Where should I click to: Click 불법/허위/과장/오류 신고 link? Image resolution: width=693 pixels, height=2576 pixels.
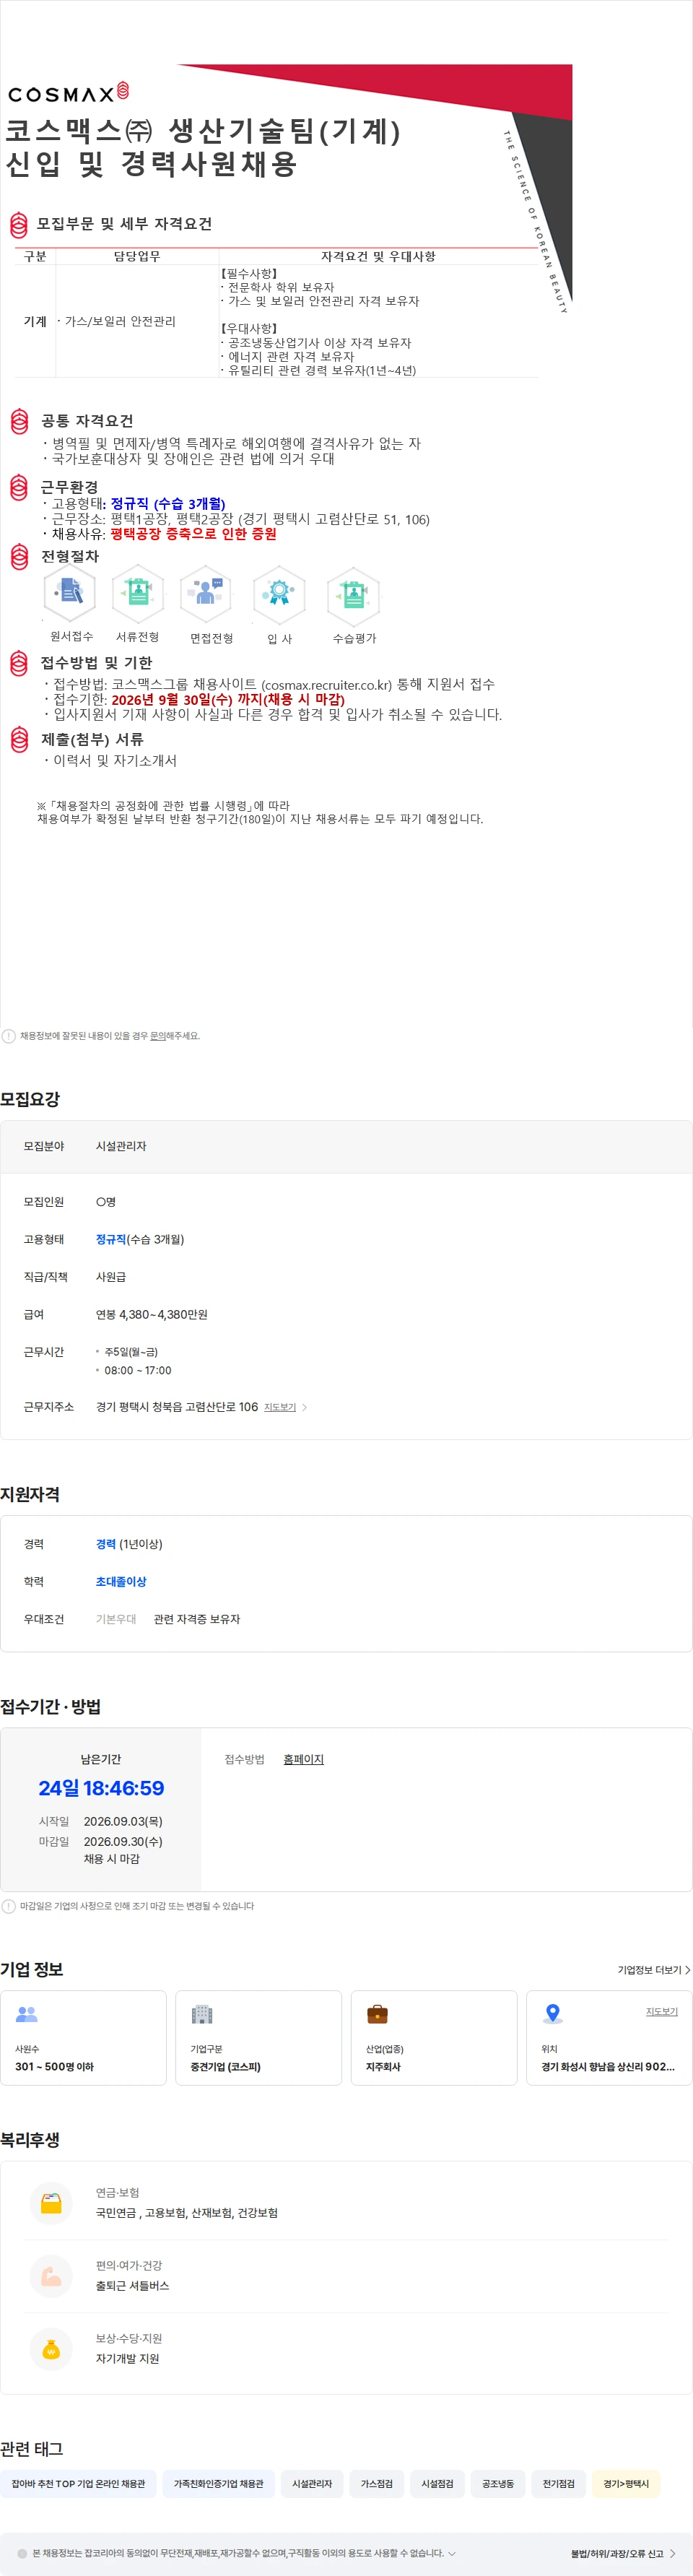click(622, 2553)
